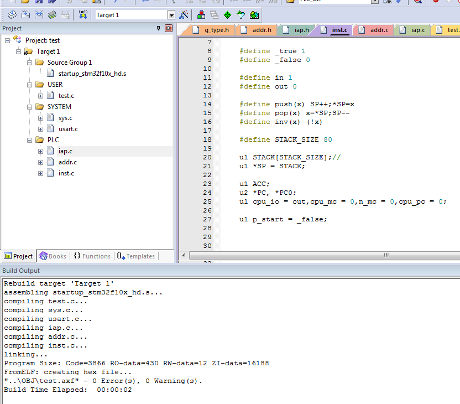Click 'Build Time Elapsed: 00:00:02' output line
Viewport: 460px width, 404px height.
coord(68,390)
